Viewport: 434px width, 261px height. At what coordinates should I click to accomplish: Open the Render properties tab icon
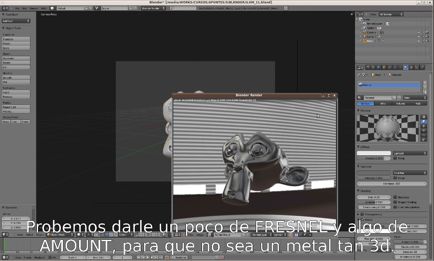(x=368, y=67)
